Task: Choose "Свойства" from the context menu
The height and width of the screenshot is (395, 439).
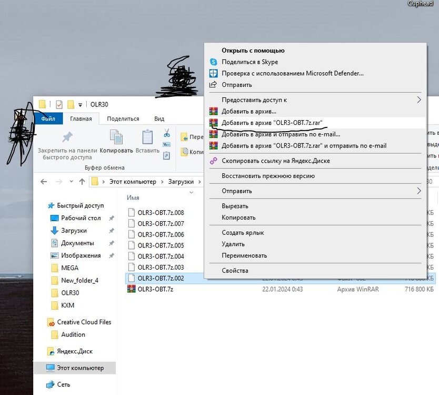Action: [235, 271]
